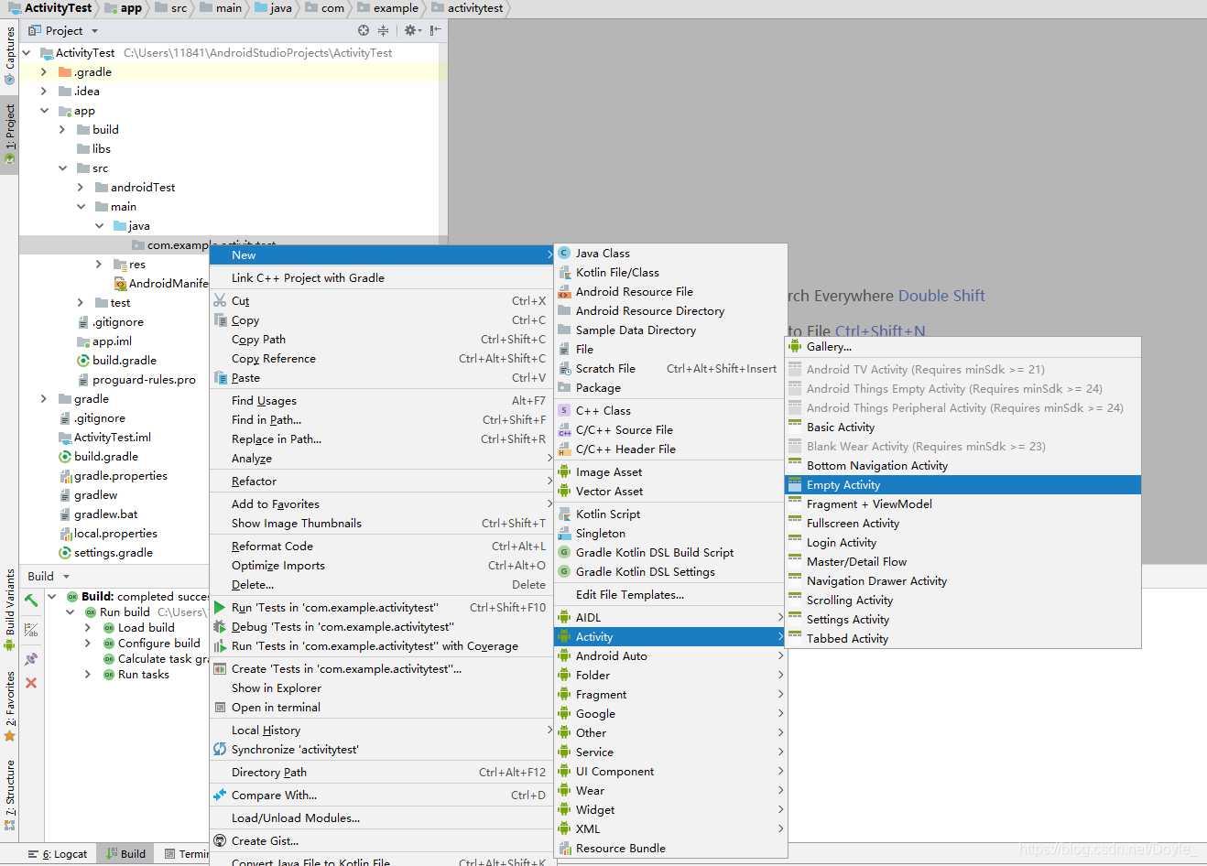1207x866 pixels.
Task: Click the green Run triangle icon in context menu
Action: pyautogui.click(x=220, y=607)
